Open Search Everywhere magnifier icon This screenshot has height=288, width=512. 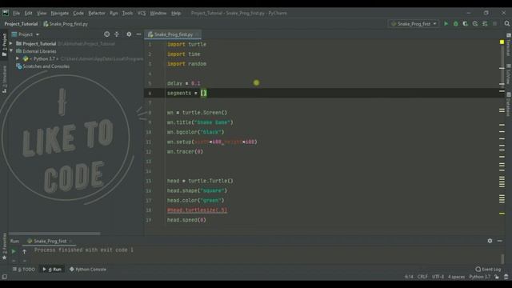(506, 24)
